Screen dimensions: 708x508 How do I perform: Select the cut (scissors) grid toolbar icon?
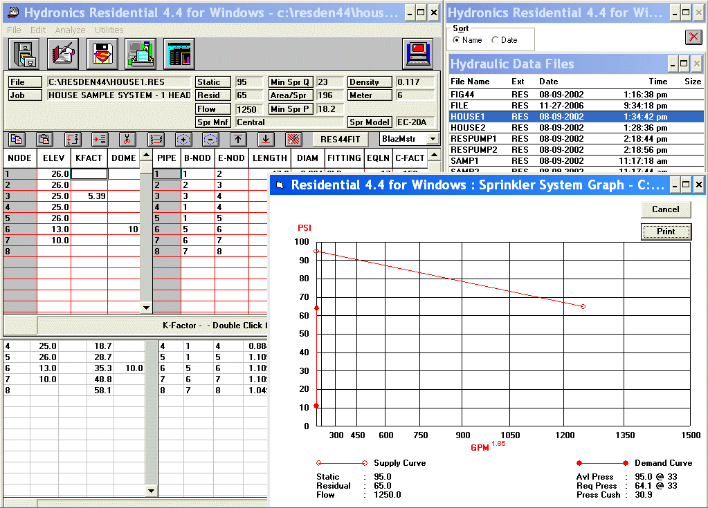tap(127, 139)
